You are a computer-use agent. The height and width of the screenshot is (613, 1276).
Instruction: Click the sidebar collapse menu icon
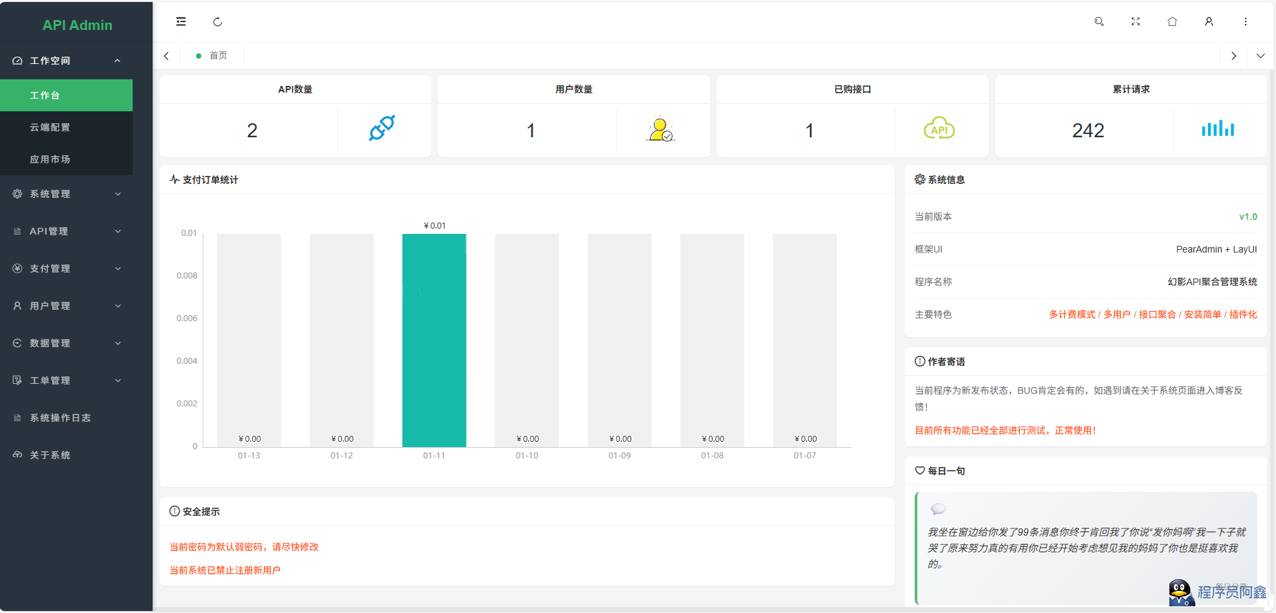[x=181, y=22]
